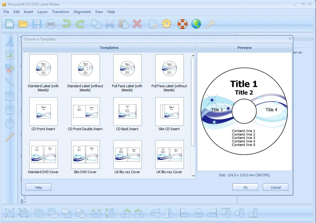Click the Align bottom icon at far right

253,213
